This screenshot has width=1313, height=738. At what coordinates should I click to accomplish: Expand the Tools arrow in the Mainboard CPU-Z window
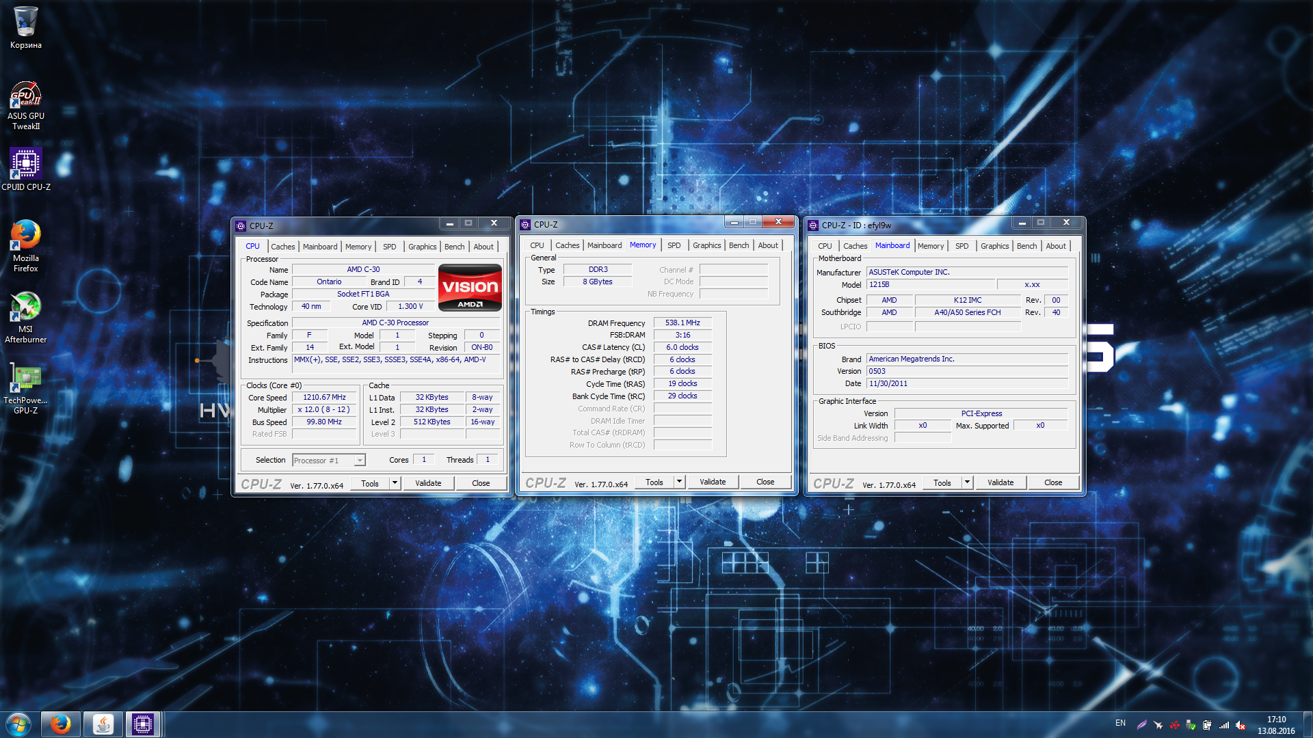point(967,482)
